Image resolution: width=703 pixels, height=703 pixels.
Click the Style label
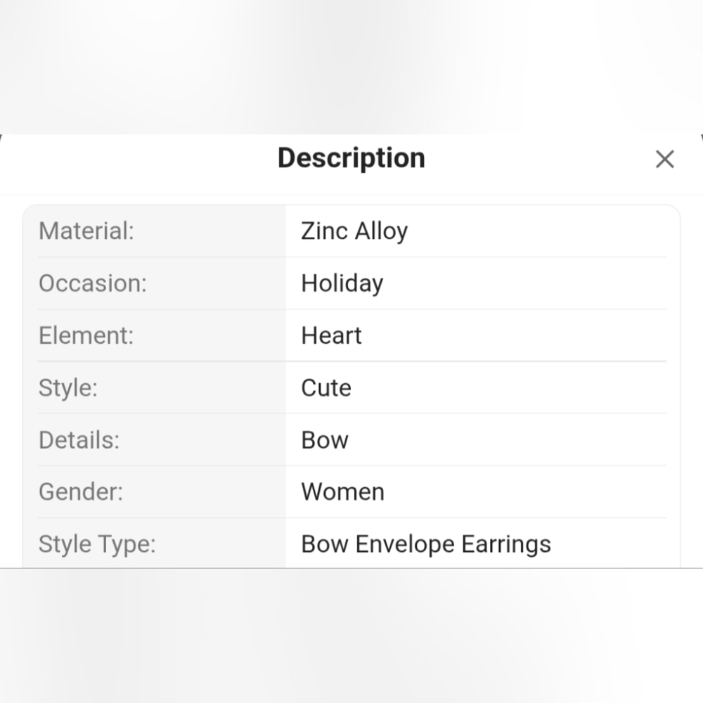(67, 388)
